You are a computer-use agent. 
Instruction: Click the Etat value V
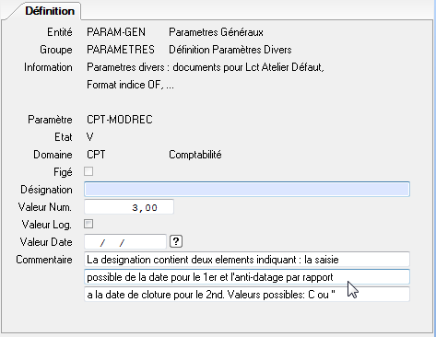(x=90, y=137)
